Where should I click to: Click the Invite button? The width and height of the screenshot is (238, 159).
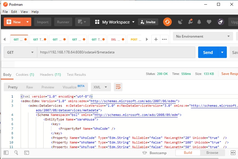(148, 22)
